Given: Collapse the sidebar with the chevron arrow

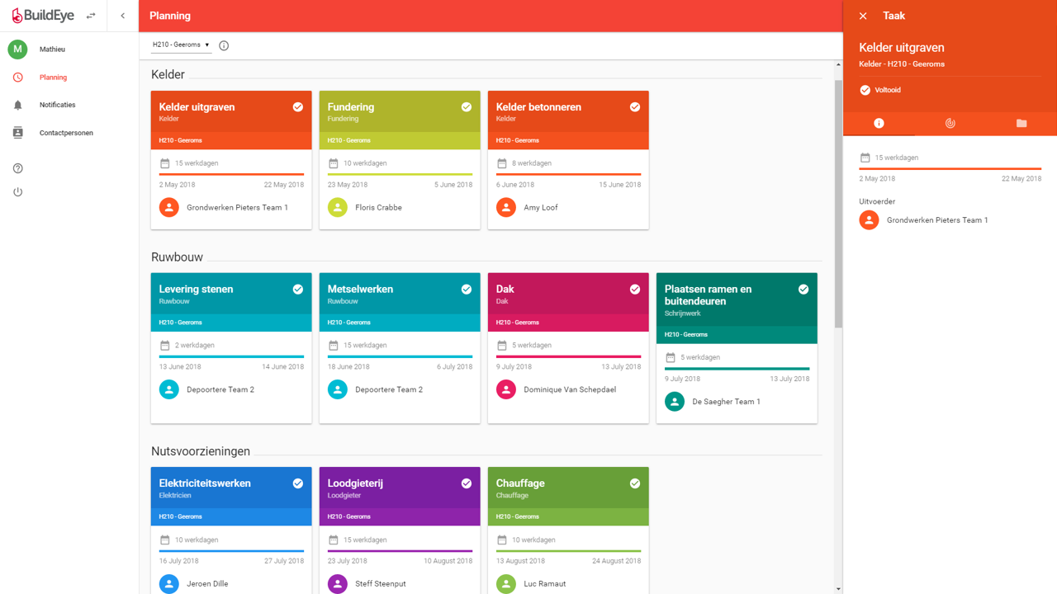Looking at the screenshot, I should pos(123,16).
